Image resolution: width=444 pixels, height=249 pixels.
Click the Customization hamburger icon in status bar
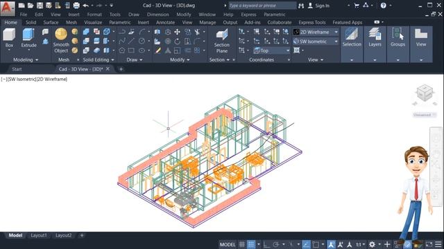pyautogui.click(x=438, y=244)
